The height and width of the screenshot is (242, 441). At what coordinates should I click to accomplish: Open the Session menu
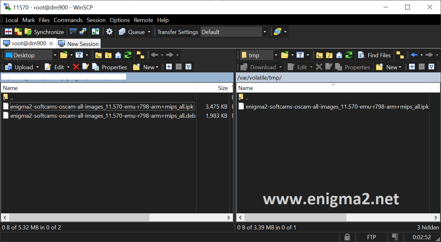pyautogui.click(x=96, y=20)
